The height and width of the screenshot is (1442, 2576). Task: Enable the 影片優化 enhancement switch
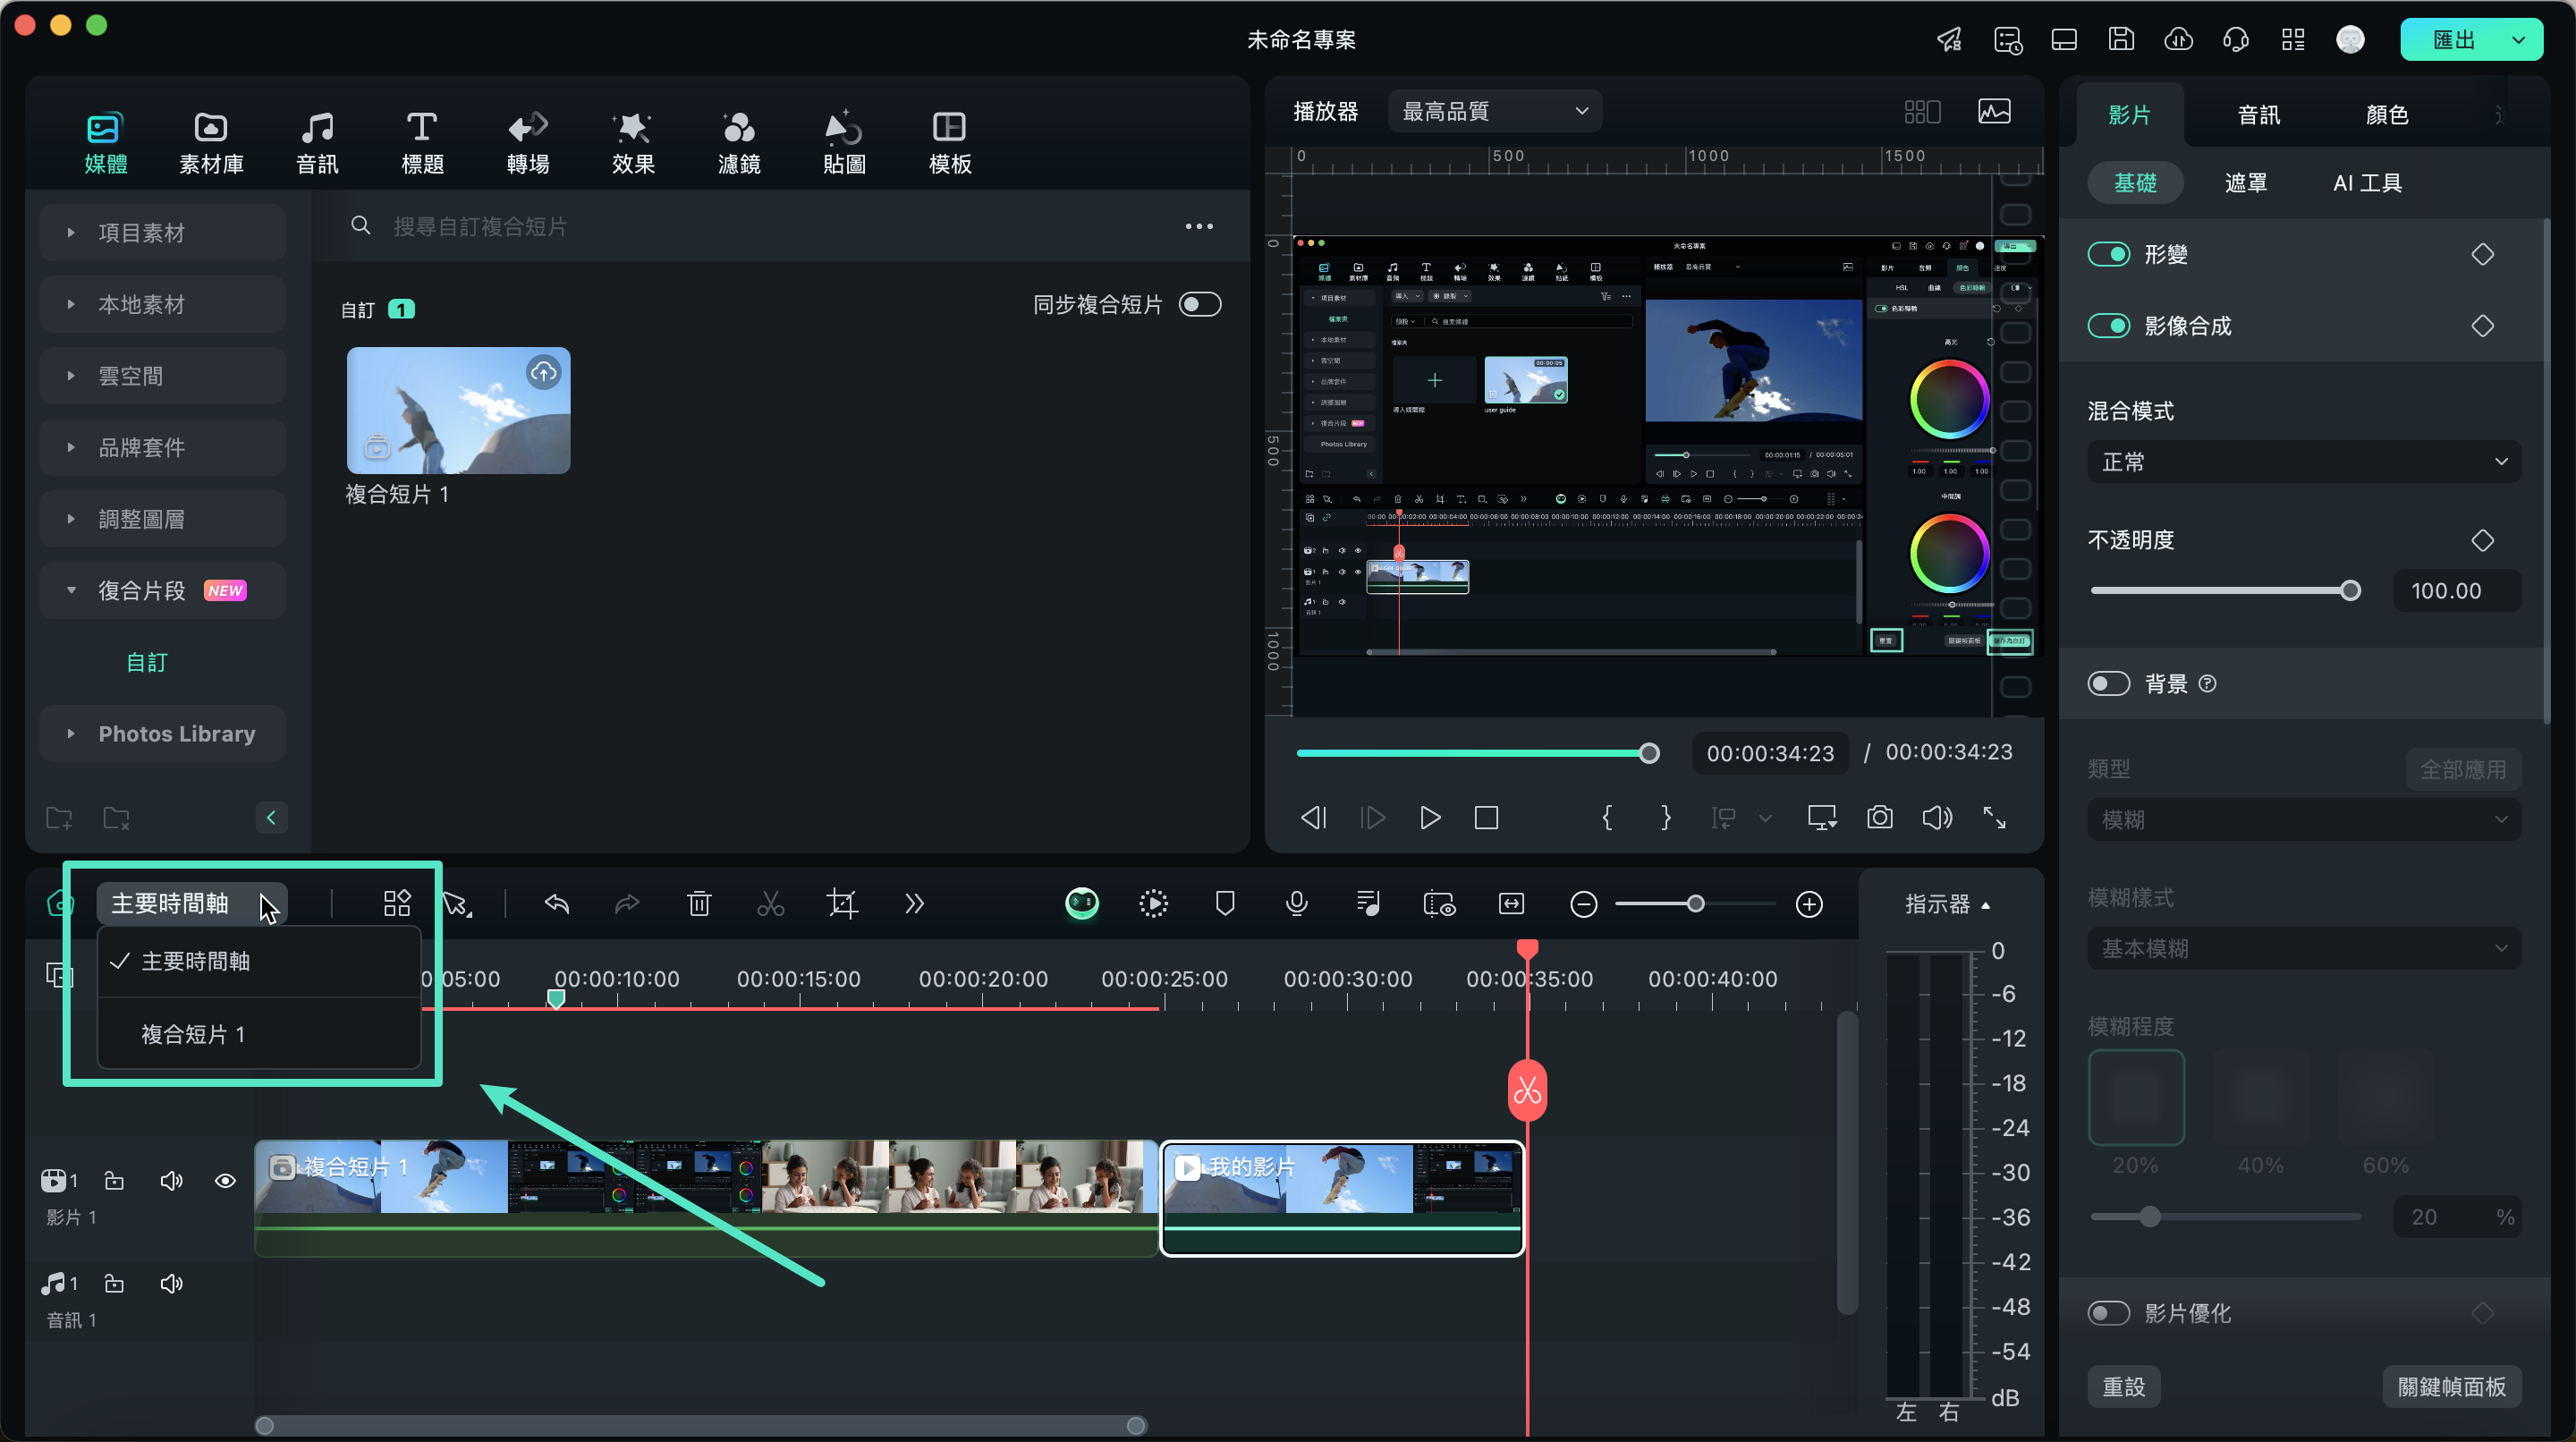pyautogui.click(x=2109, y=1313)
